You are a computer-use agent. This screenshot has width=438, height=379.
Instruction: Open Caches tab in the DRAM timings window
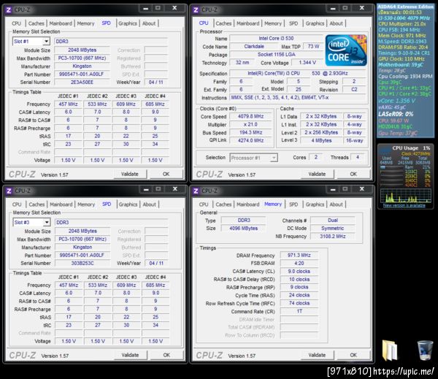click(223, 204)
